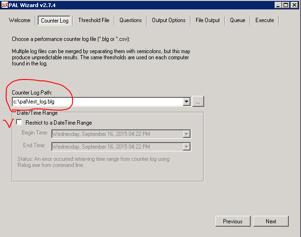
Task: Click the Next button
Action: click(271, 221)
